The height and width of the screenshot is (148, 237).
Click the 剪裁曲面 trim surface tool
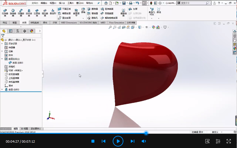(107, 13)
